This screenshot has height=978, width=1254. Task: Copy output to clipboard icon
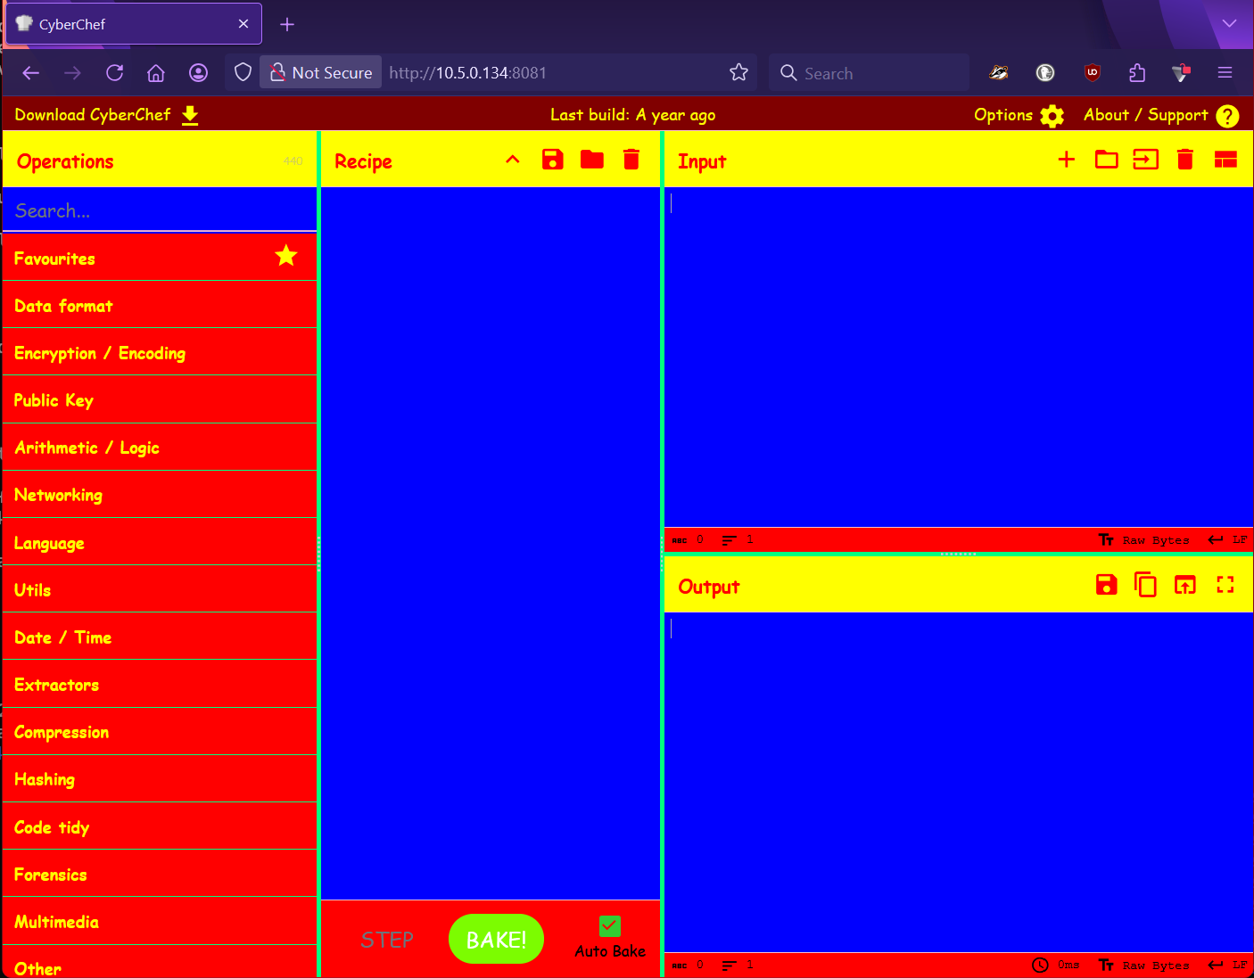point(1145,585)
